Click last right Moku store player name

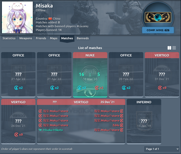pos(107,130)
